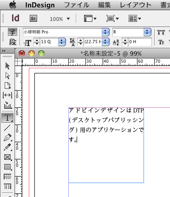Select the Direct Selection tool white arrow
This screenshot has width=170, height=197.
(x=7, y=76)
